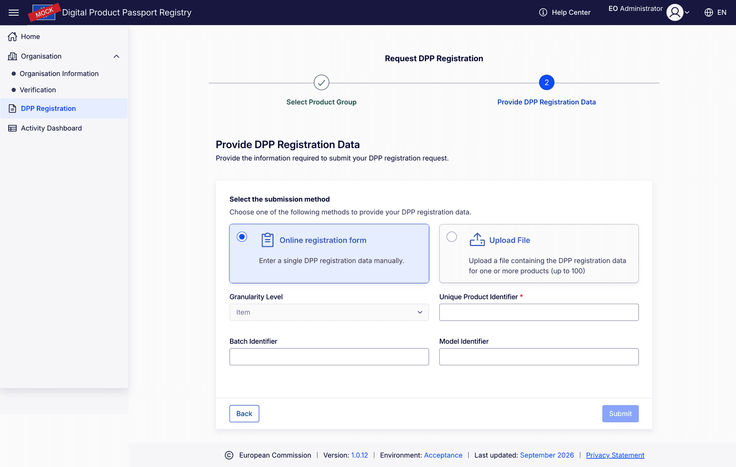The image size is (736, 467).
Task: Focus the Batch Identifier input field
Action: 329,357
